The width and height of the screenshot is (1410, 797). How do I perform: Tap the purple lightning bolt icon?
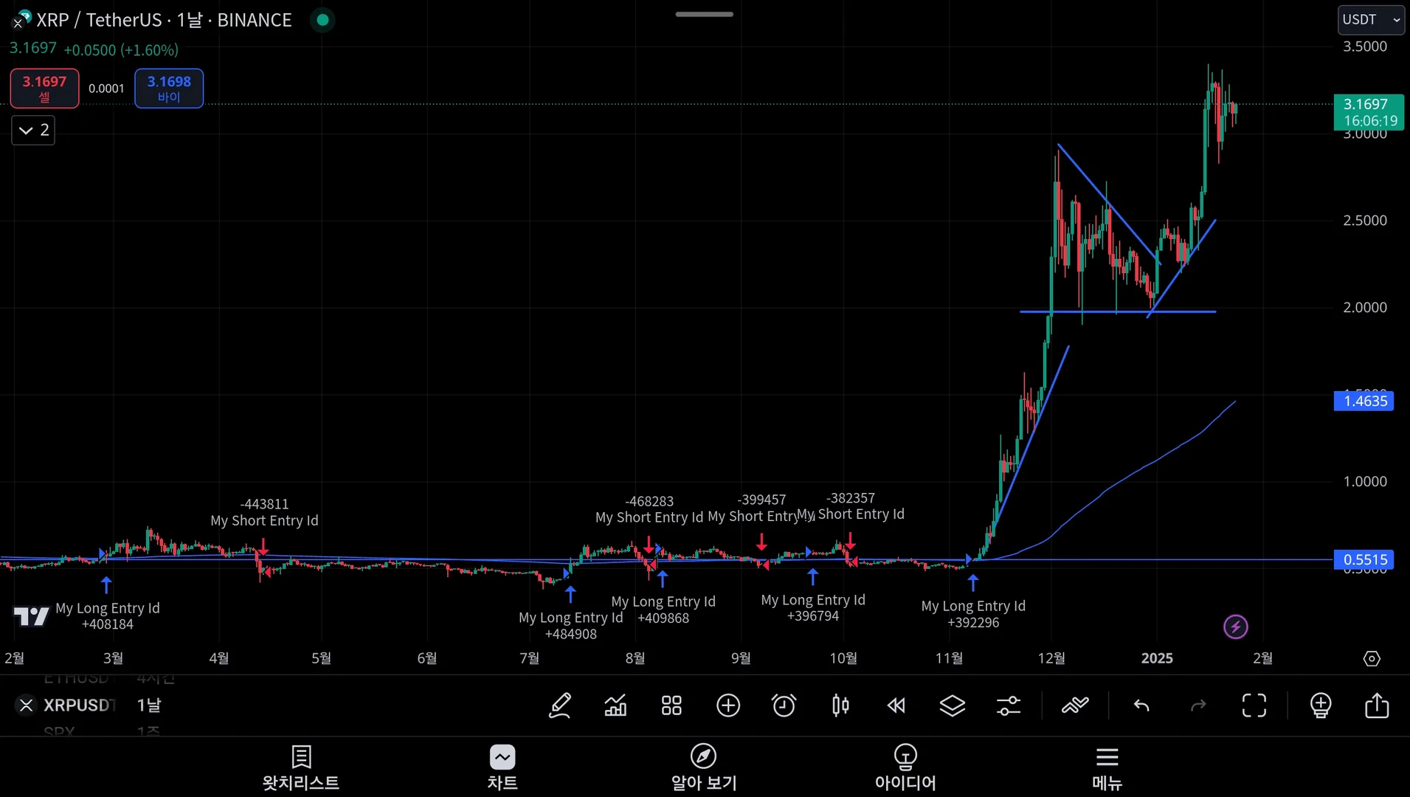click(x=1236, y=627)
